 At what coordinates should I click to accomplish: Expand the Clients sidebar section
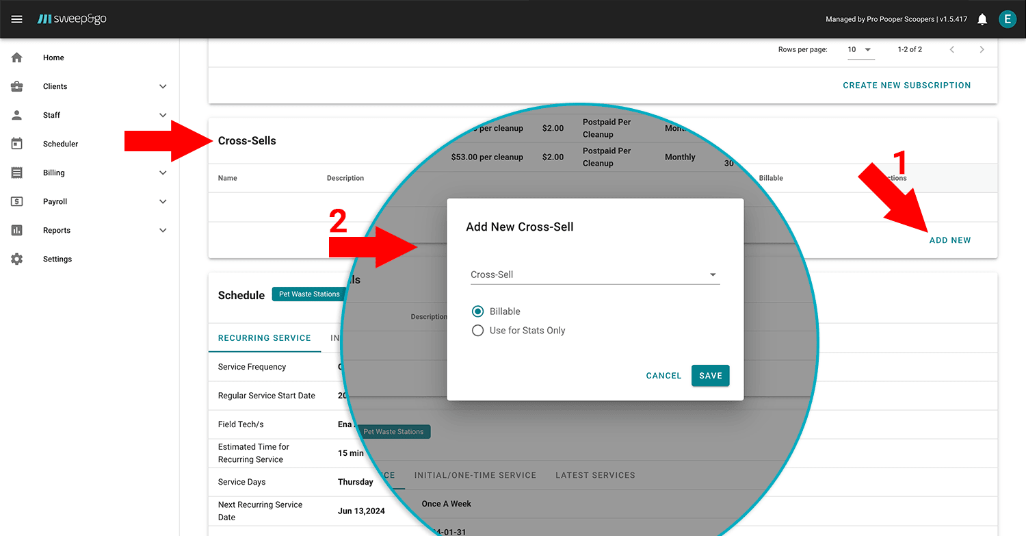[x=163, y=86]
